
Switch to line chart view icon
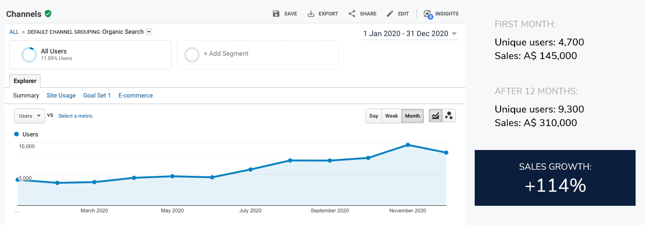[436, 116]
